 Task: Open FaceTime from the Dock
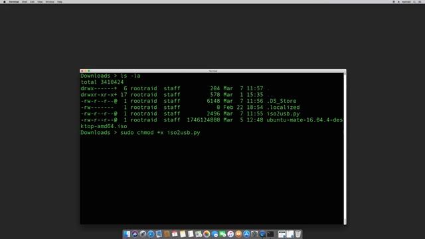(222, 234)
